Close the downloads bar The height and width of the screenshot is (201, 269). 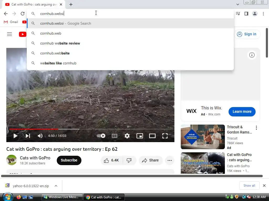[264, 186]
